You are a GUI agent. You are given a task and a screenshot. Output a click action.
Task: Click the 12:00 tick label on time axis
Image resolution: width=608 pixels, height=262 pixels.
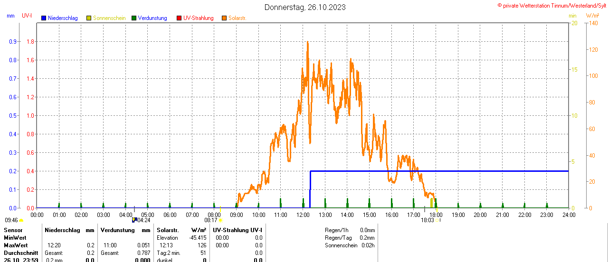coord(303,215)
